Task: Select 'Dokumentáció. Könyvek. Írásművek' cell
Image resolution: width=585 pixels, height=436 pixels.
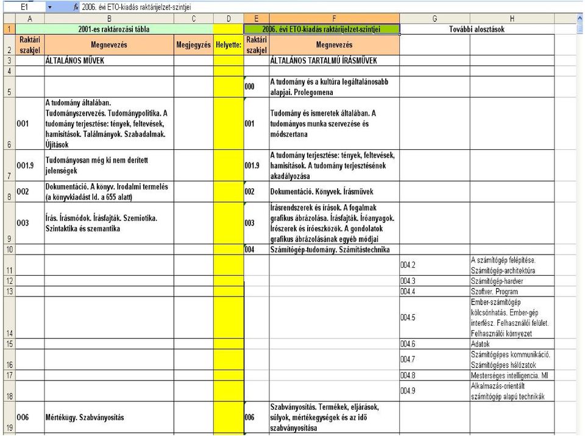Action: pyautogui.click(x=335, y=192)
